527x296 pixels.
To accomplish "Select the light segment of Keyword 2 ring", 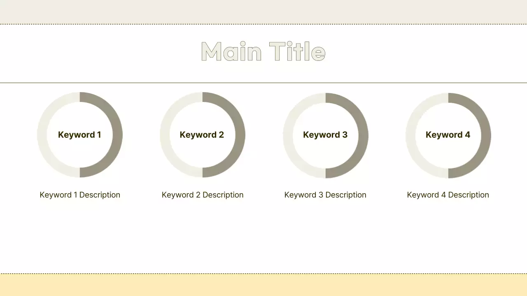I will click(x=165, y=135).
